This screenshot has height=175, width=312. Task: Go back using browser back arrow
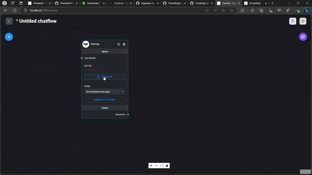point(5,10)
